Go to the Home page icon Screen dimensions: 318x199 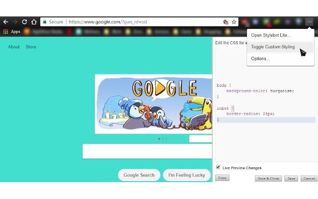(34, 22)
